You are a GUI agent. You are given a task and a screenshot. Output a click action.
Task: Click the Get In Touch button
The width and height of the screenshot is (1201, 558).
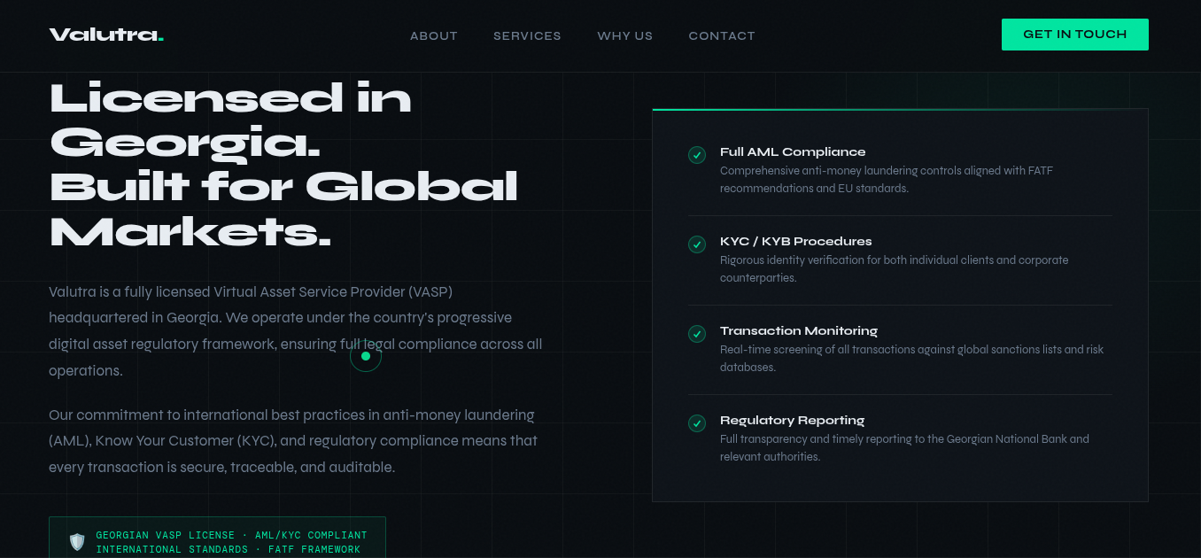tap(1075, 35)
